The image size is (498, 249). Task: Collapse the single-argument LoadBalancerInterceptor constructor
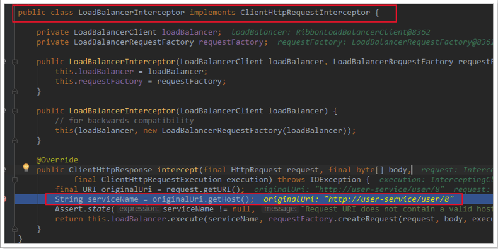click(14, 111)
